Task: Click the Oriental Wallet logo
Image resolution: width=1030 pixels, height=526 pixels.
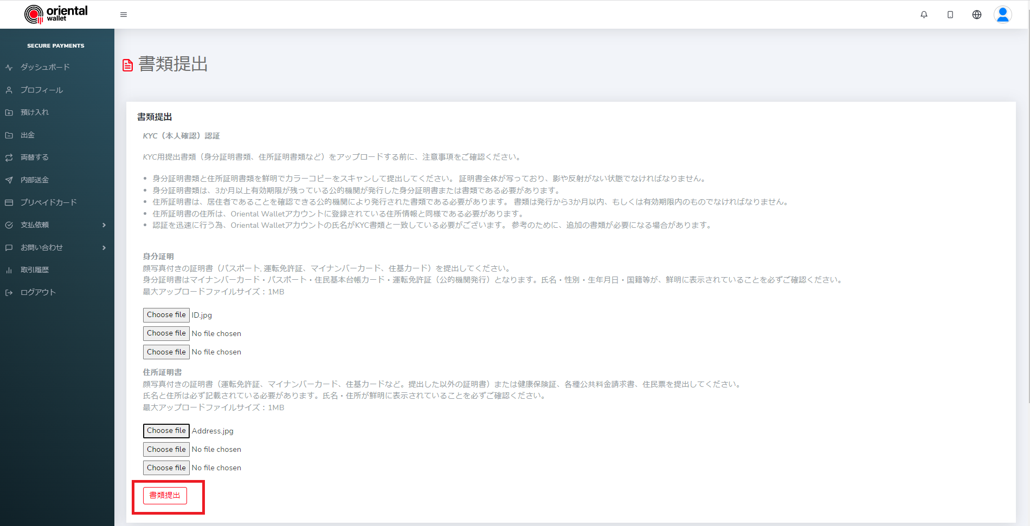Action: point(56,14)
